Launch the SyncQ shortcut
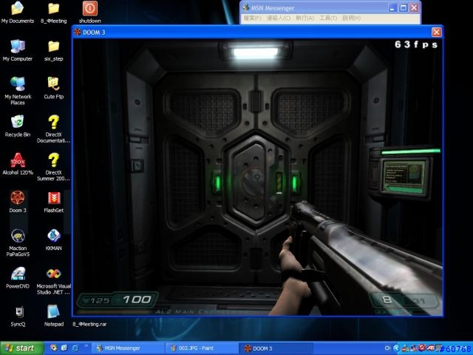The width and height of the screenshot is (473, 355). click(18, 316)
